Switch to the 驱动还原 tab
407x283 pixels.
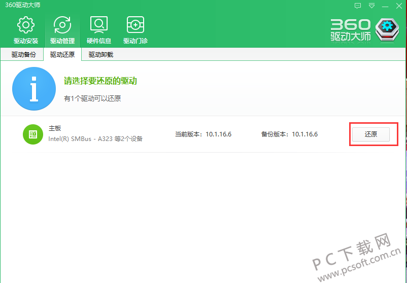[62, 55]
